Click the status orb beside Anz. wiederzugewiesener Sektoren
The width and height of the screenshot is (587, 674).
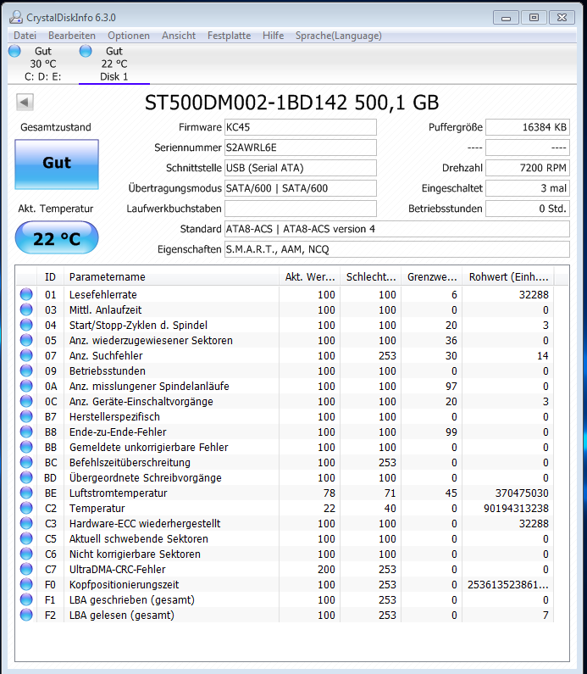coord(26,340)
